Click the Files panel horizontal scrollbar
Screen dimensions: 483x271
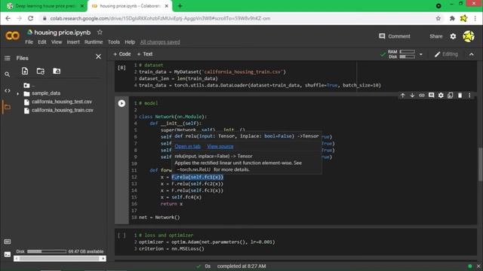(60, 259)
